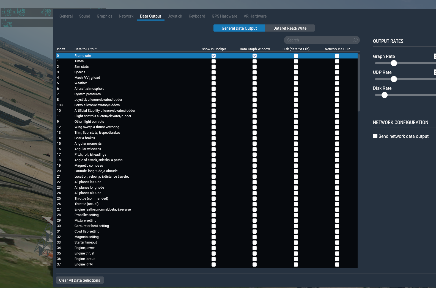Select Latitude, longitude, & altitude row
This screenshot has height=288, width=436.
[x=207, y=171]
